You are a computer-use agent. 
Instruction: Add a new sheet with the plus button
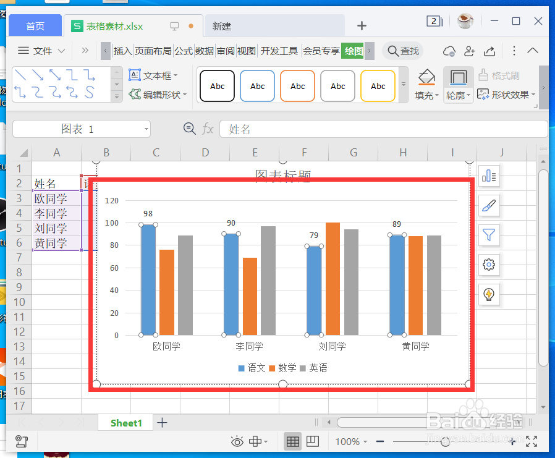tap(162, 422)
